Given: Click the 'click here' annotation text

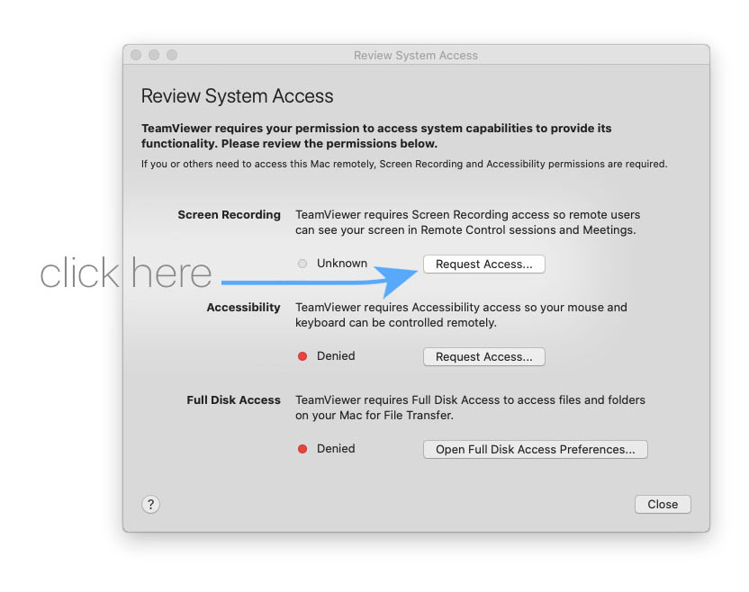Looking at the screenshot, I should tap(125, 273).
